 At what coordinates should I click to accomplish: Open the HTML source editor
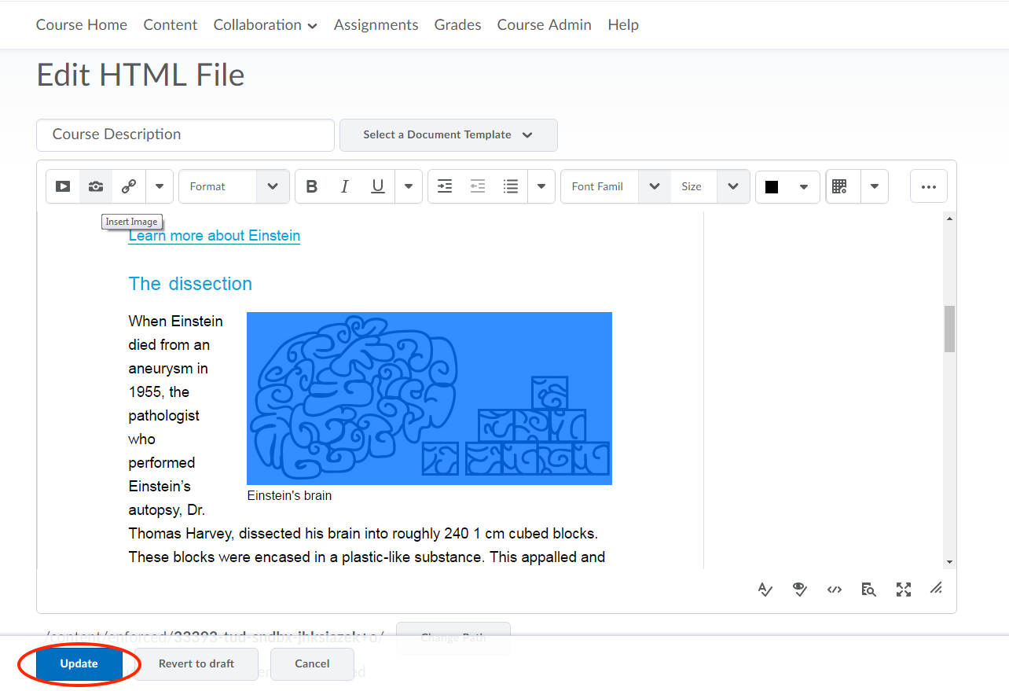(835, 590)
